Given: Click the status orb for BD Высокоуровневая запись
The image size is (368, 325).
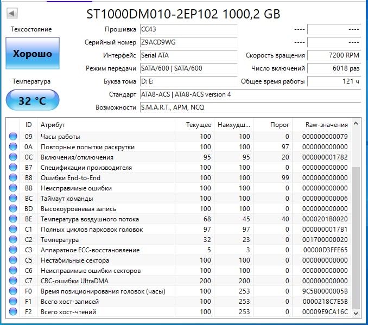Looking at the screenshot, I should tap(13, 208).
